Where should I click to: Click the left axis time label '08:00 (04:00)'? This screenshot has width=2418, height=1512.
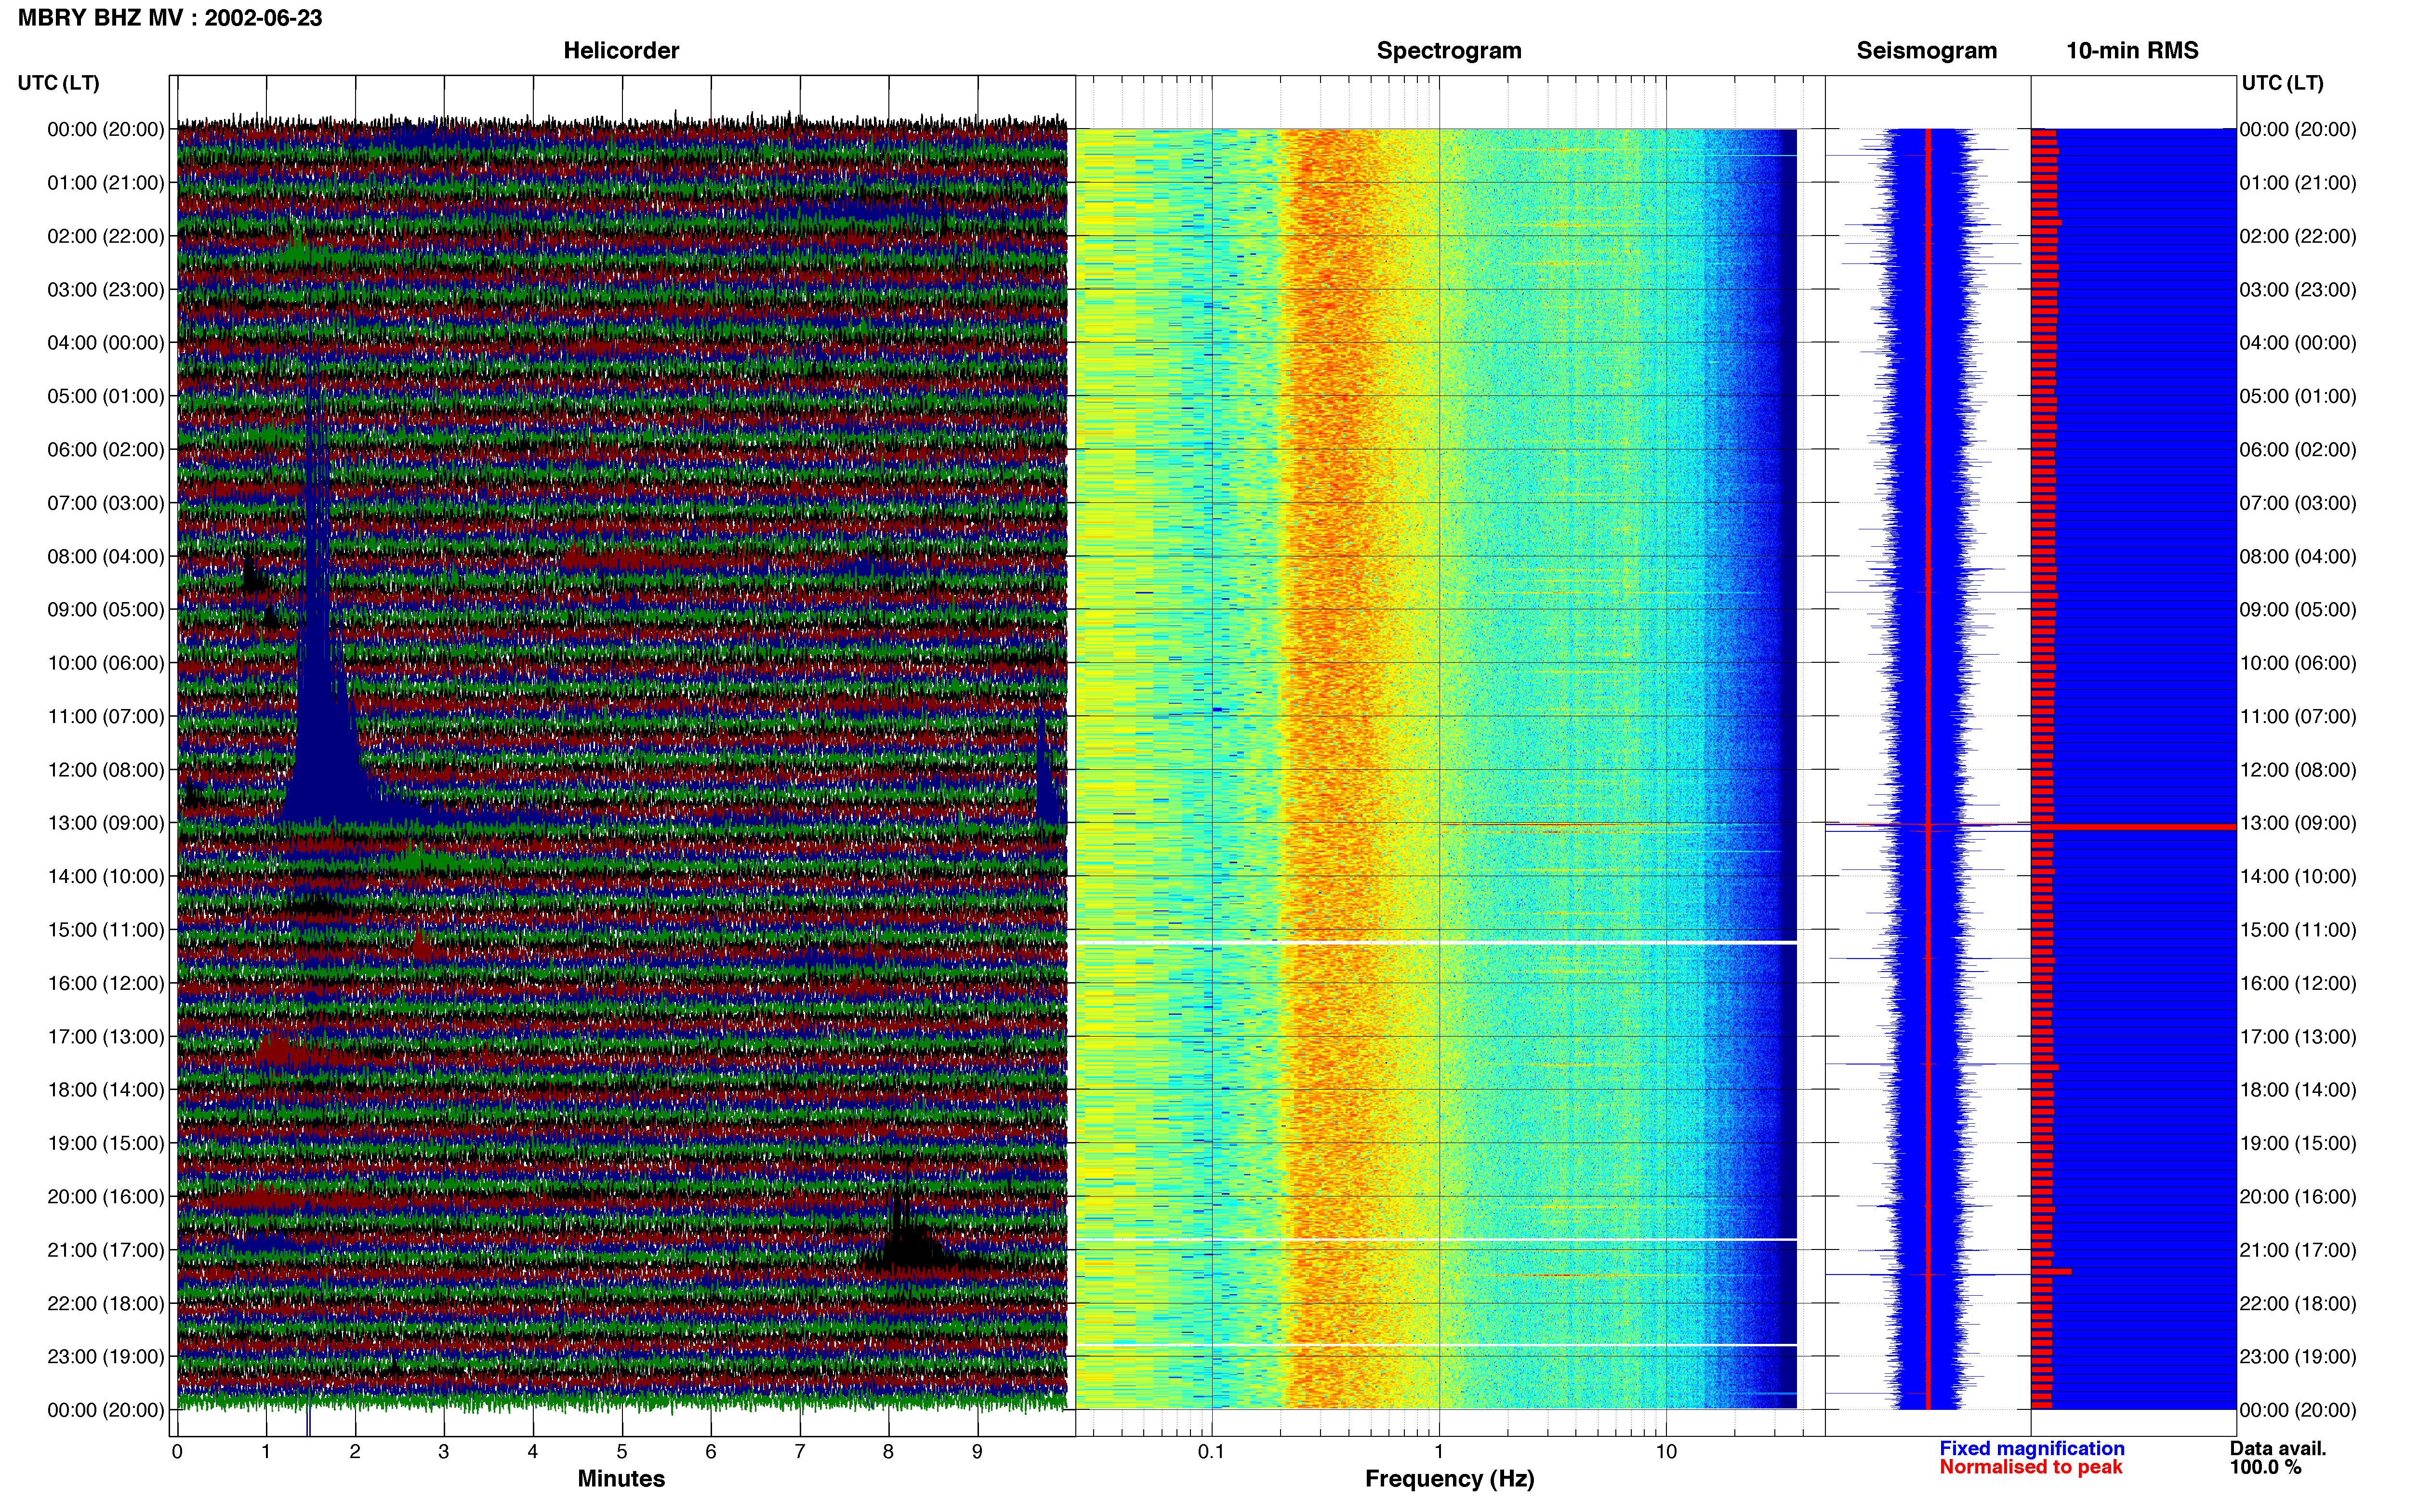(106, 556)
